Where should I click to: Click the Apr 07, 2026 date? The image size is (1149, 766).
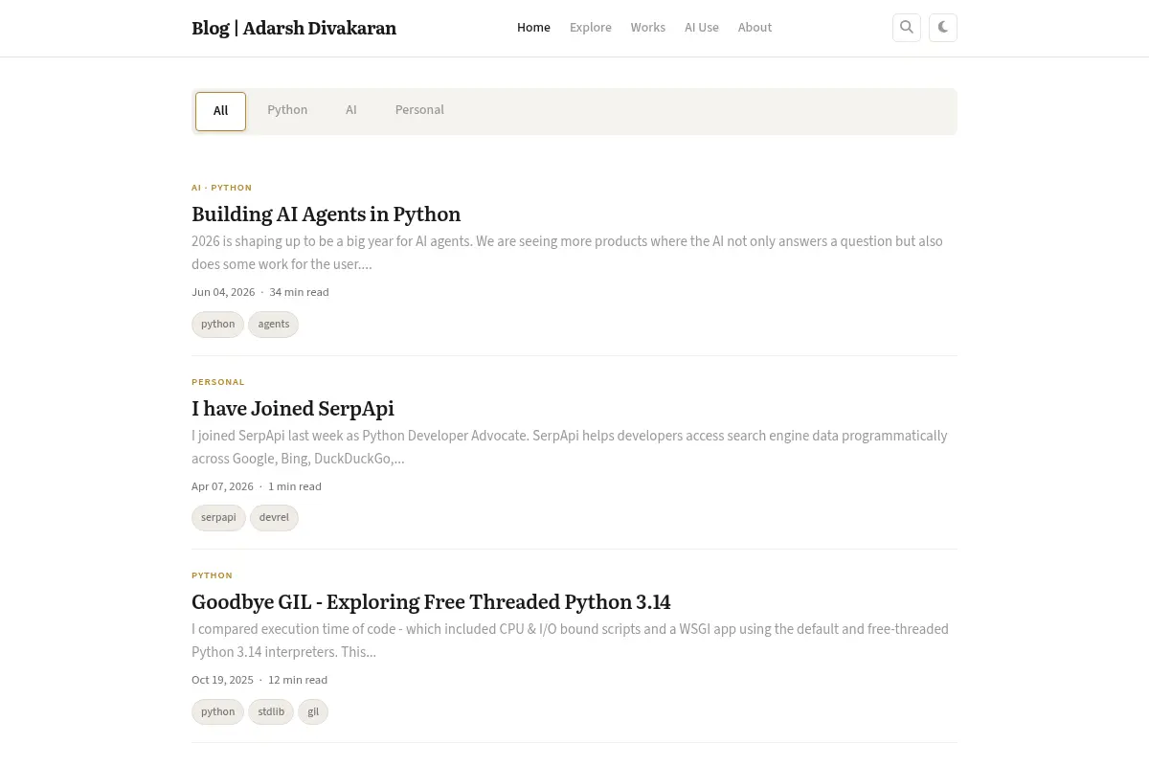pos(222,486)
